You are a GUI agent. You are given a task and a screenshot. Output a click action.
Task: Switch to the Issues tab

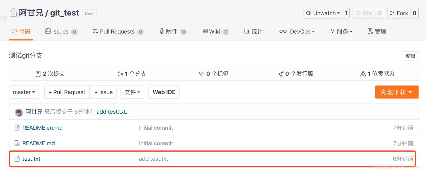click(x=57, y=32)
